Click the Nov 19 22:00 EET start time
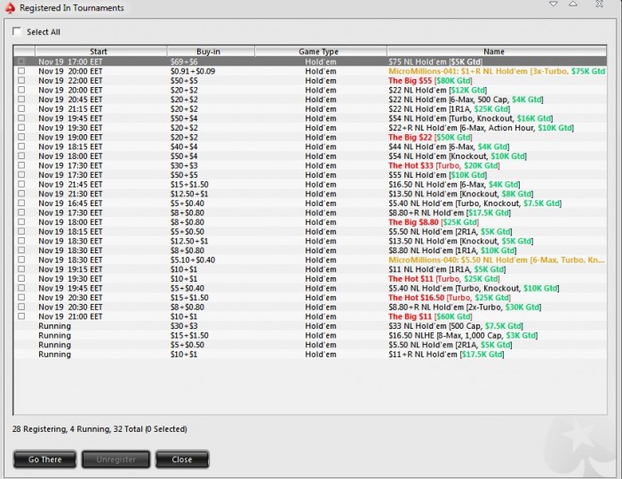 click(70, 81)
